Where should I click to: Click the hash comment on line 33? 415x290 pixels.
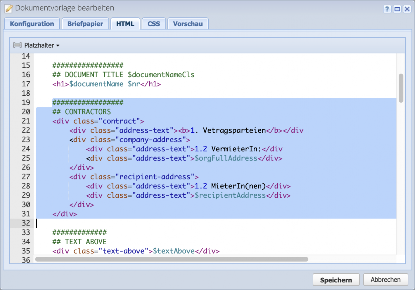(x=79, y=233)
